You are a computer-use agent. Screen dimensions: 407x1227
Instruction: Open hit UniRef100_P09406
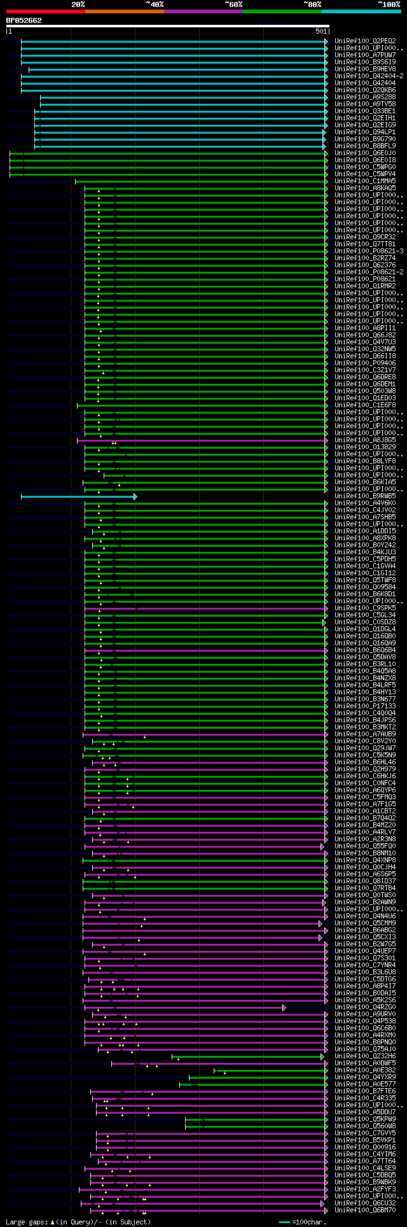tap(366, 363)
